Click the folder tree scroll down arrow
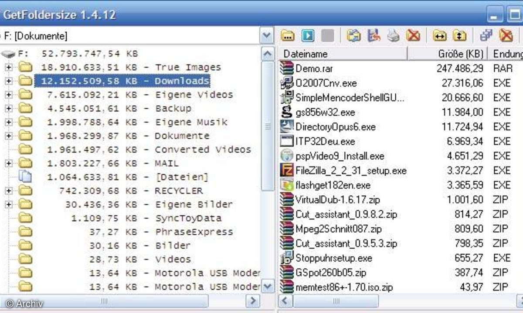This screenshot has width=523, height=313. pyautogui.click(x=268, y=286)
